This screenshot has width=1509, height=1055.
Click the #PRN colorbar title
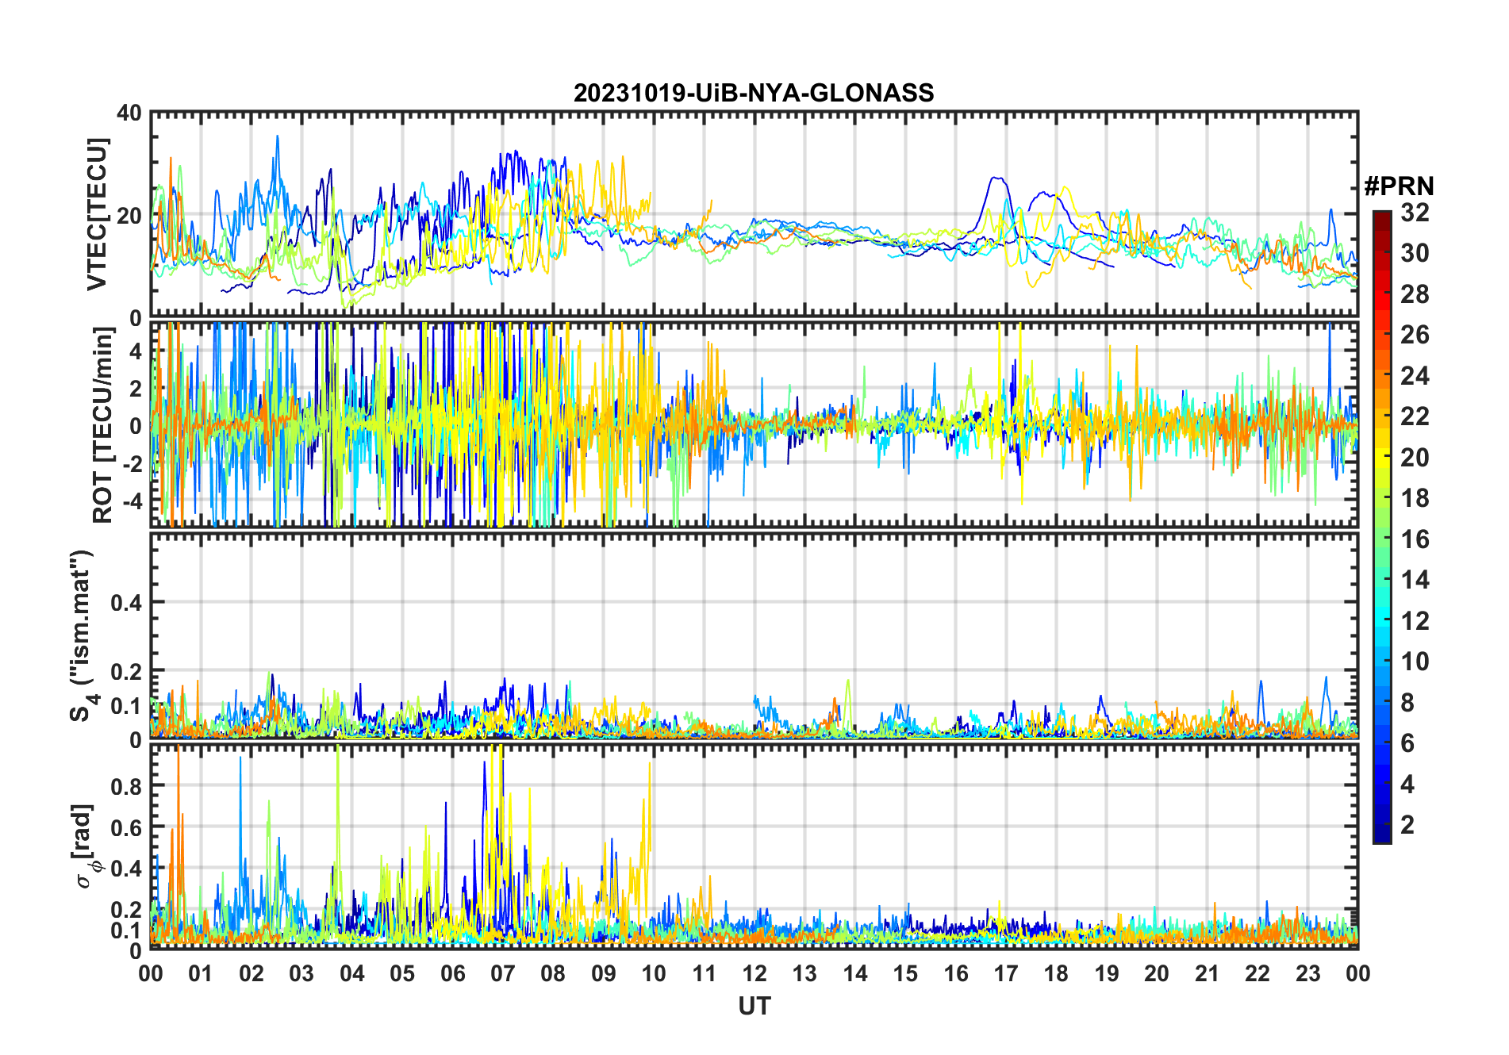point(1399,186)
